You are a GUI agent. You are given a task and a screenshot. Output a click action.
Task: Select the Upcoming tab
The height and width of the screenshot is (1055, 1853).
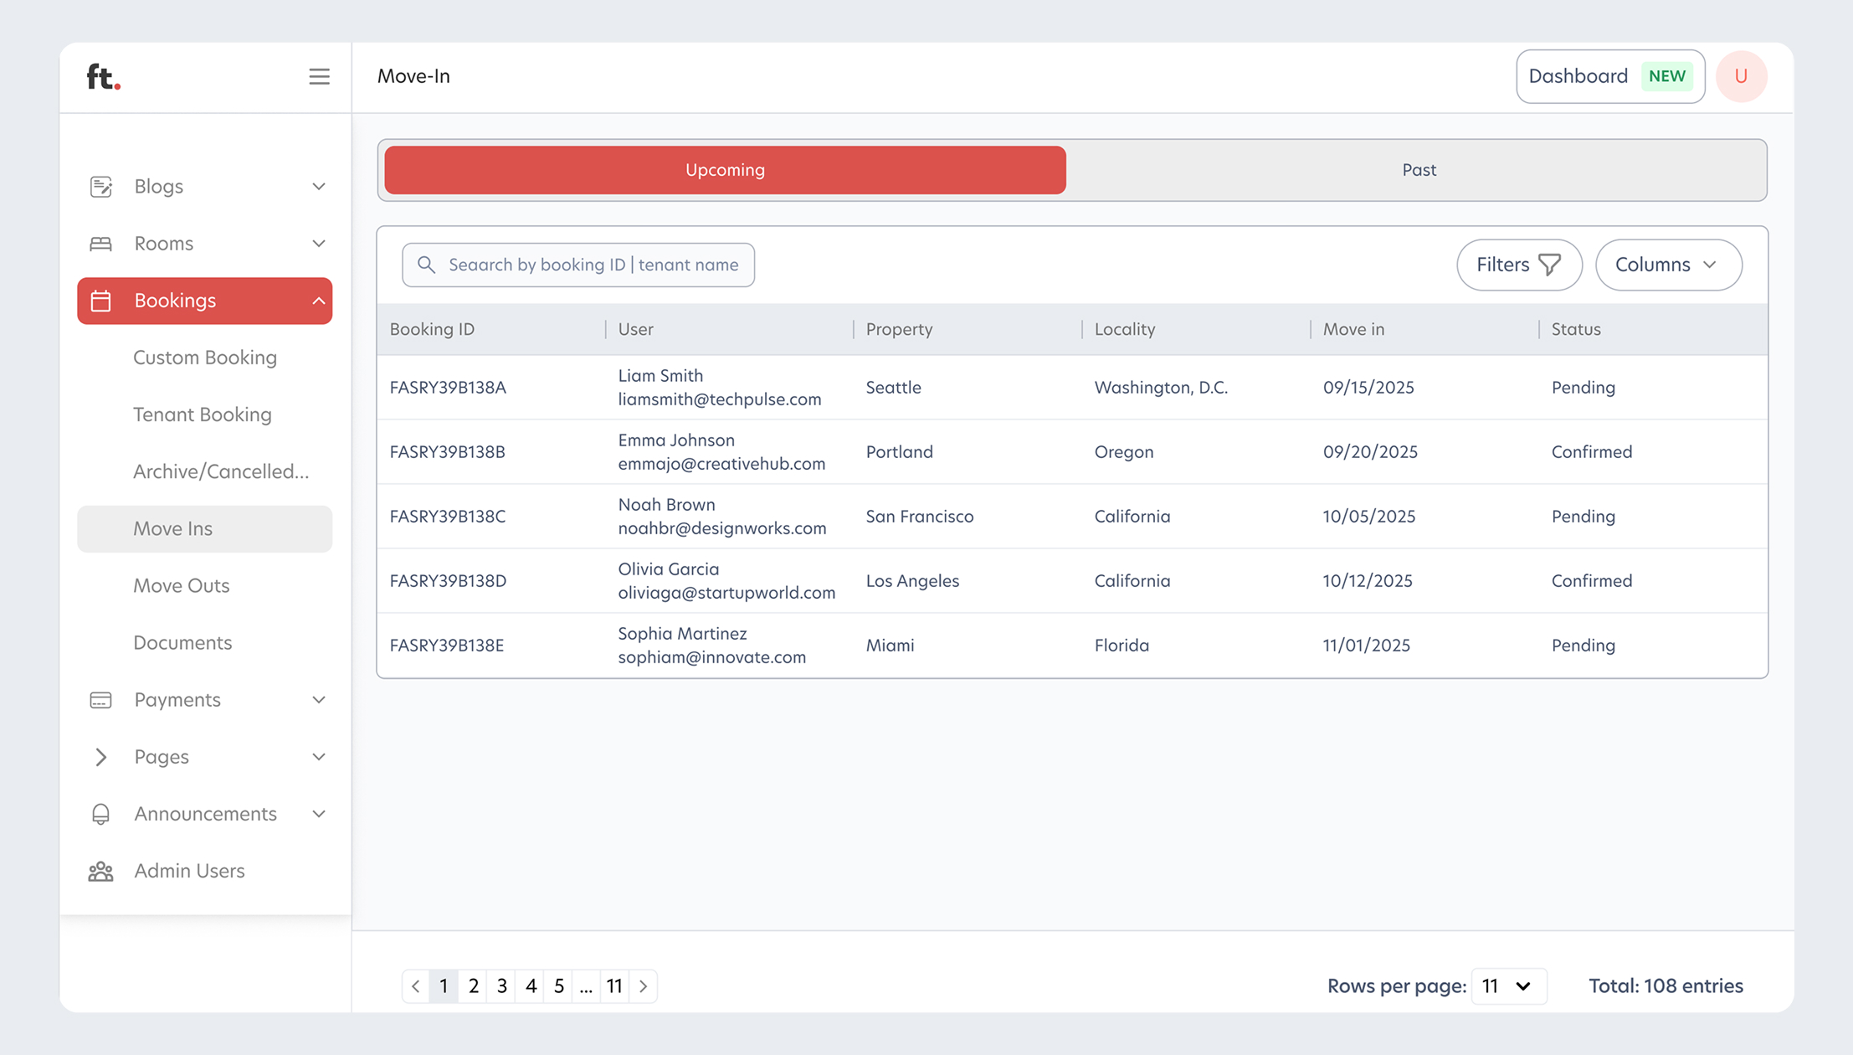click(725, 170)
